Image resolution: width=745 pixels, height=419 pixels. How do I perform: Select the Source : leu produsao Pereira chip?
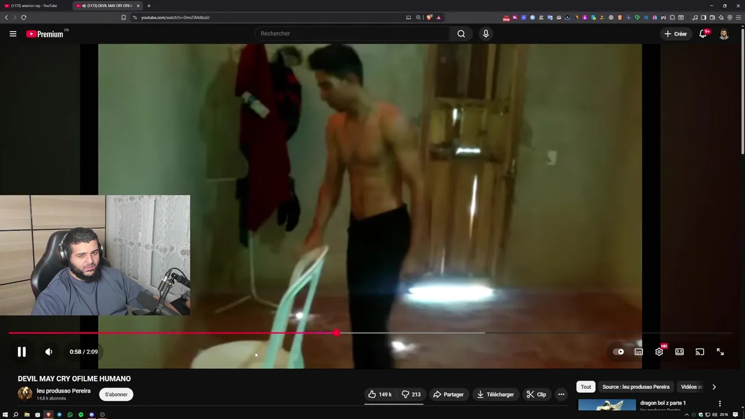pyautogui.click(x=636, y=387)
